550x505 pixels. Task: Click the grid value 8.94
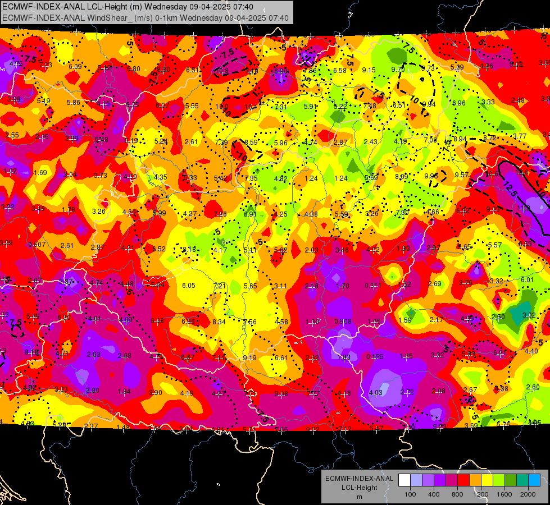(460, 139)
